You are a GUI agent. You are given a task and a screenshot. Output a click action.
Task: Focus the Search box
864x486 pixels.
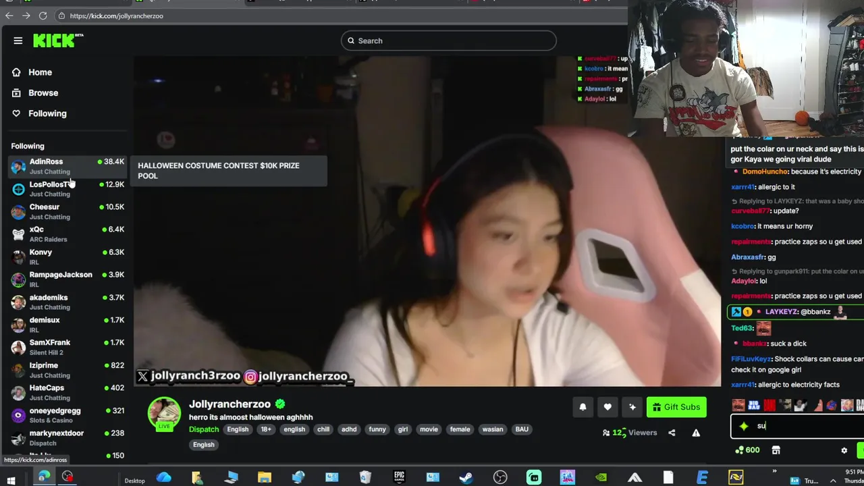[x=449, y=40]
